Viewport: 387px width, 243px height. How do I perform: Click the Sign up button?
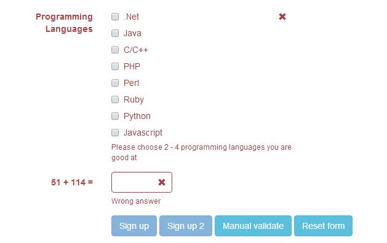click(x=134, y=226)
